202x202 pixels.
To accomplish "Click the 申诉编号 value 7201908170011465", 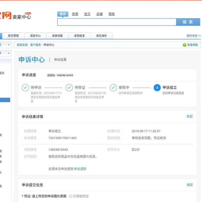I will click(x=62, y=138).
